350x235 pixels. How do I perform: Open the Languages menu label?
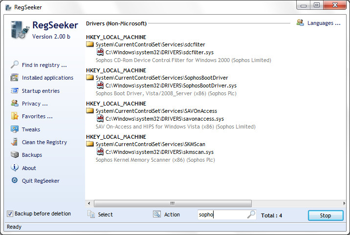324,23
